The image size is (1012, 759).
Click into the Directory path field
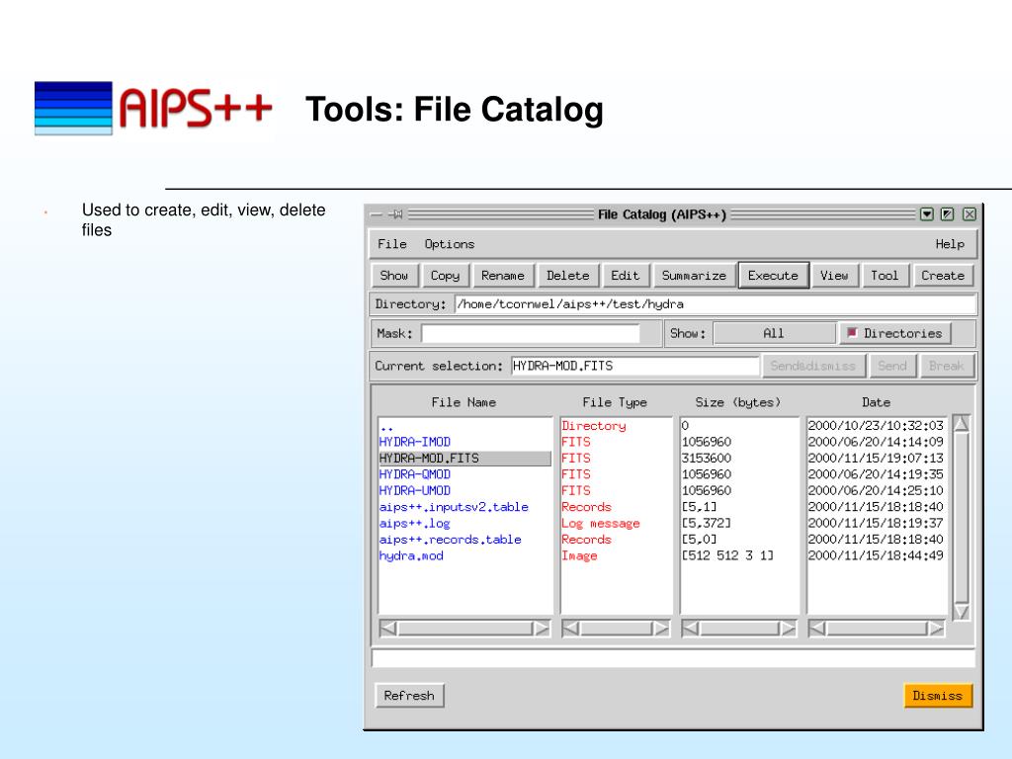pos(716,304)
